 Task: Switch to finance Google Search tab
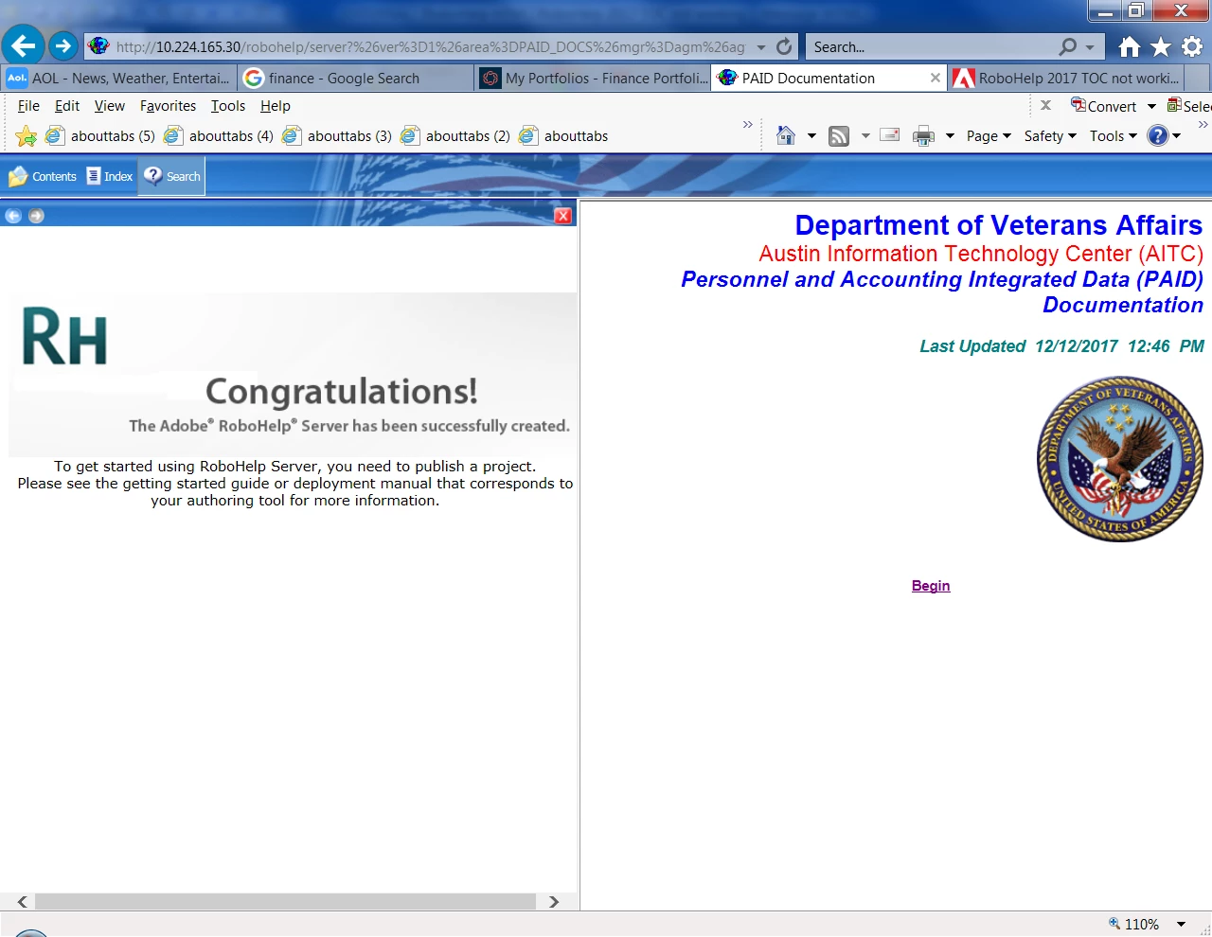point(356,78)
